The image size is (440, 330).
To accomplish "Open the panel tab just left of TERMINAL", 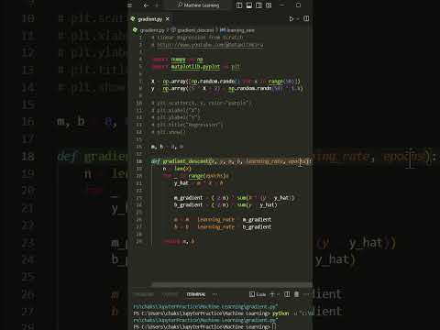I will (x=170, y=294).
